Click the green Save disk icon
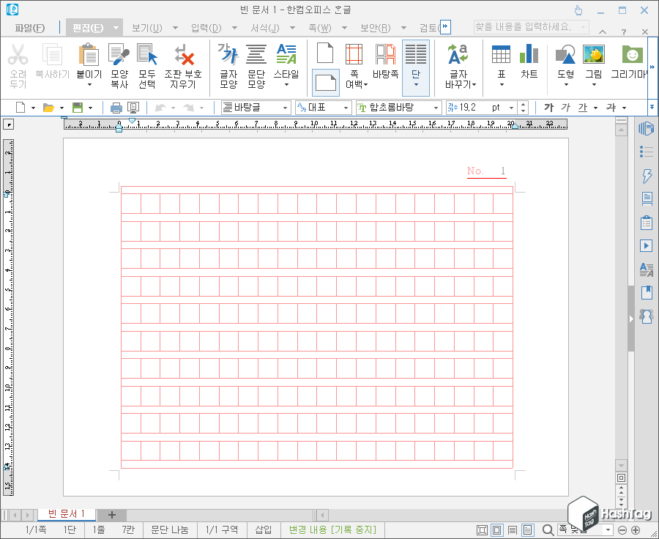The width and height of the screenshot is (659, 539). click(78, 108)
